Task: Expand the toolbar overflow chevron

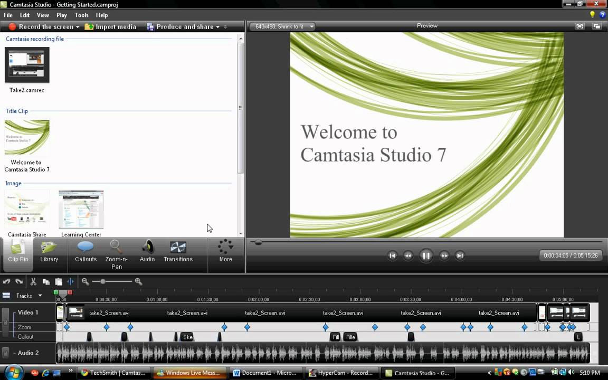Action: click(225, 27)
